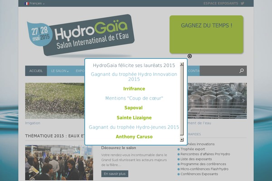Open the Découvrez le salon heading
Image resolution: width=272 pixels, height=181 pixels.
119,148
